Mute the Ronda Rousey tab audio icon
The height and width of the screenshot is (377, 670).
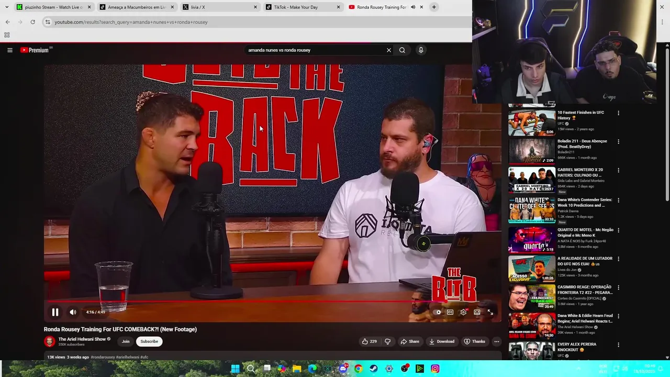point(413,7)
